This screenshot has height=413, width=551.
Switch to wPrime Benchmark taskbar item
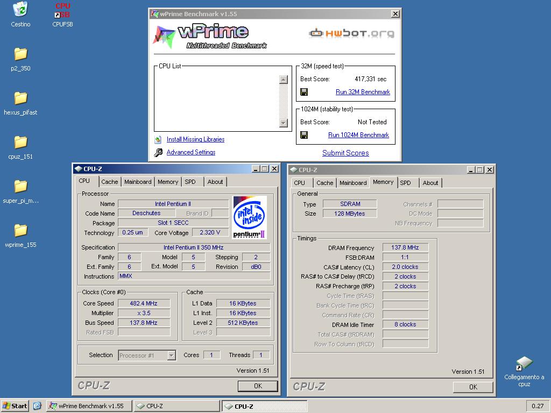pyautogui.click(x=89, y=406)
